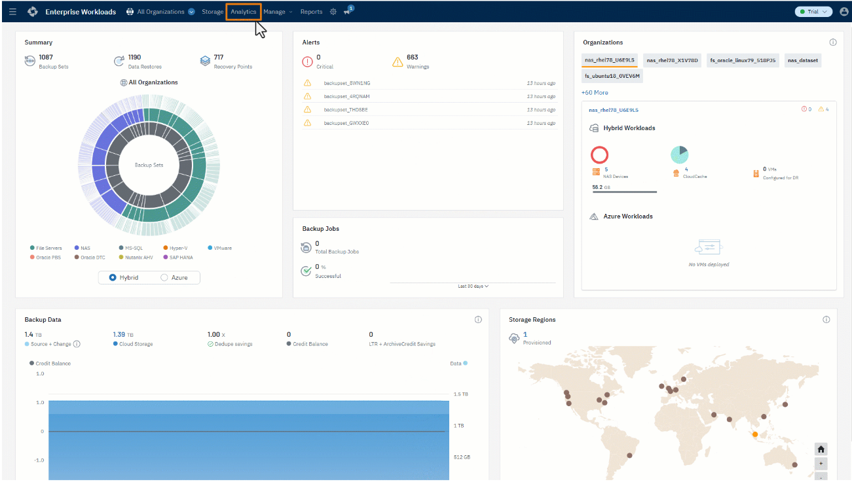Open the user profile icon
852x482 pixels.
coord(843,12)
